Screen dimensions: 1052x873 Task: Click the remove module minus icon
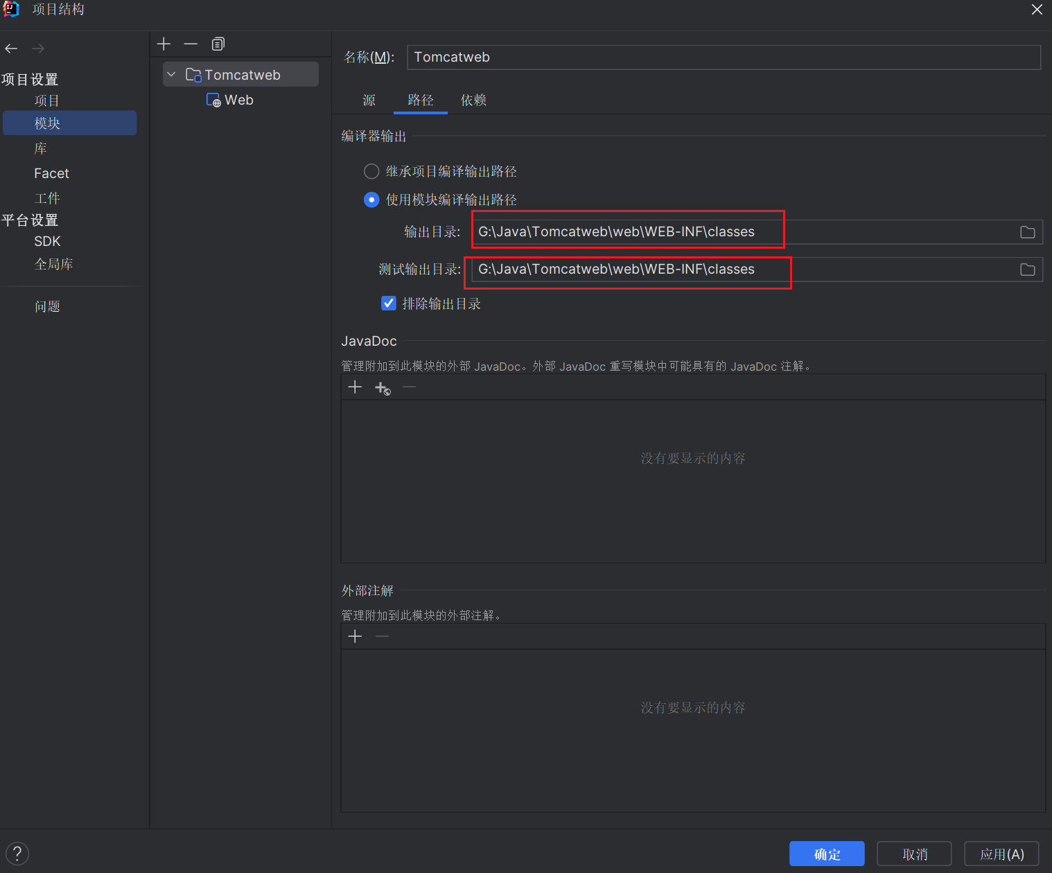tap(191, 44)
